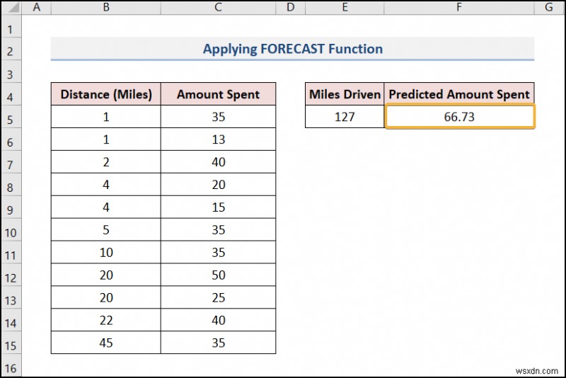The image size is (566, 378).
Task: Click the 'Predicted Amount Spent' header cell
Action: pyautogui.click(x=459, y=94)
